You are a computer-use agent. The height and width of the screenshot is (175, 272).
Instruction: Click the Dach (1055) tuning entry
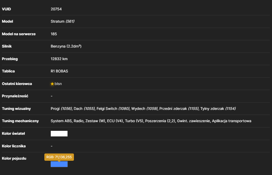point(84,109)
